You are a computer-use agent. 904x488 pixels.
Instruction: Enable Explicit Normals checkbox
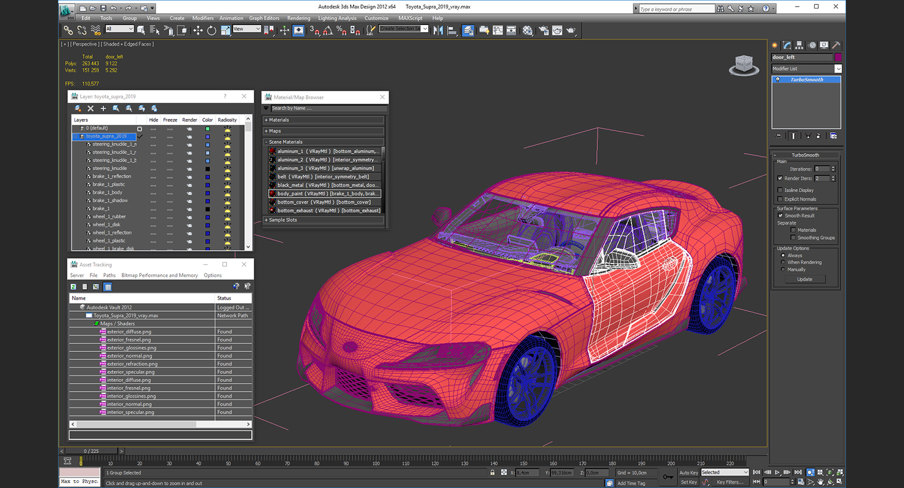(x=780, y=199)
